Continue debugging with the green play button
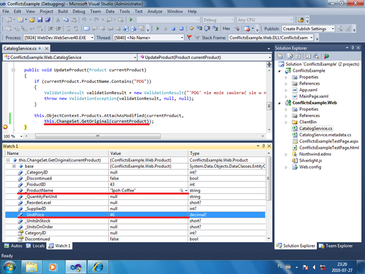The image size is (365, 274). (x=158, y=29)
